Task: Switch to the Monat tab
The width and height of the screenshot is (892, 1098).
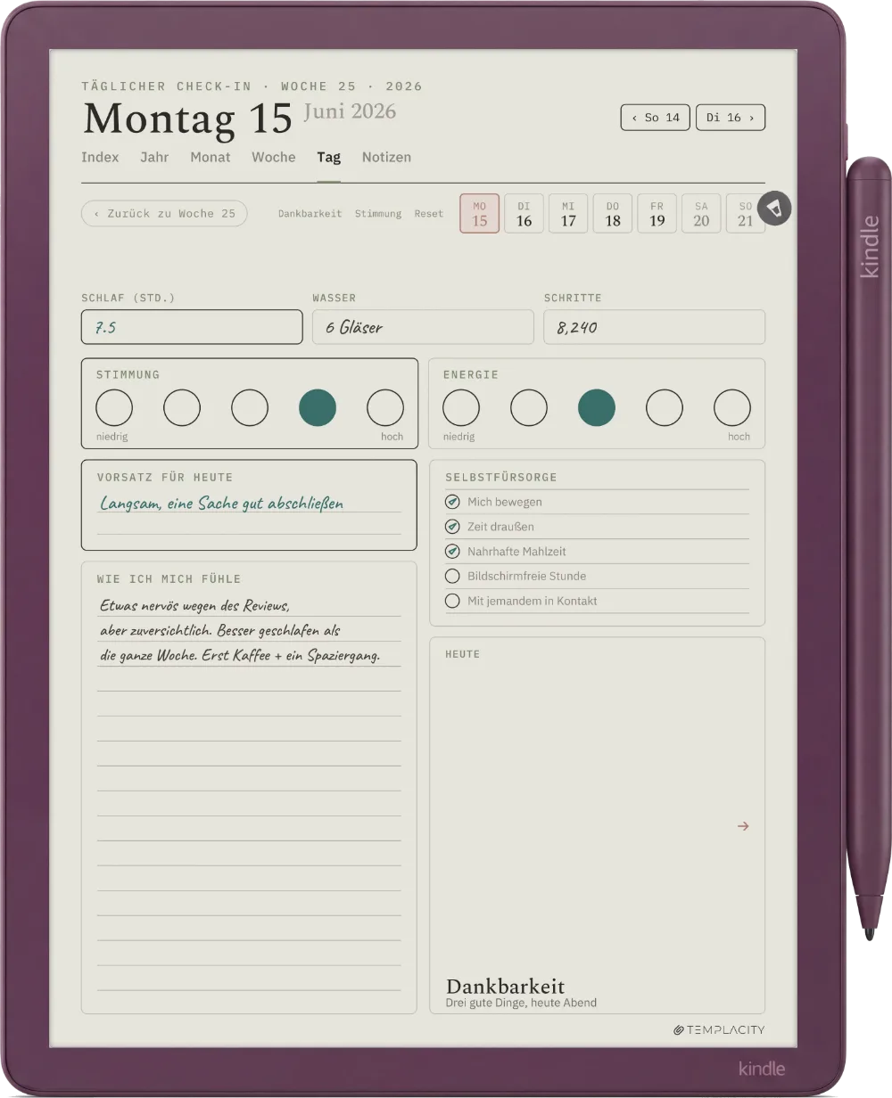Action: point(211,157)
